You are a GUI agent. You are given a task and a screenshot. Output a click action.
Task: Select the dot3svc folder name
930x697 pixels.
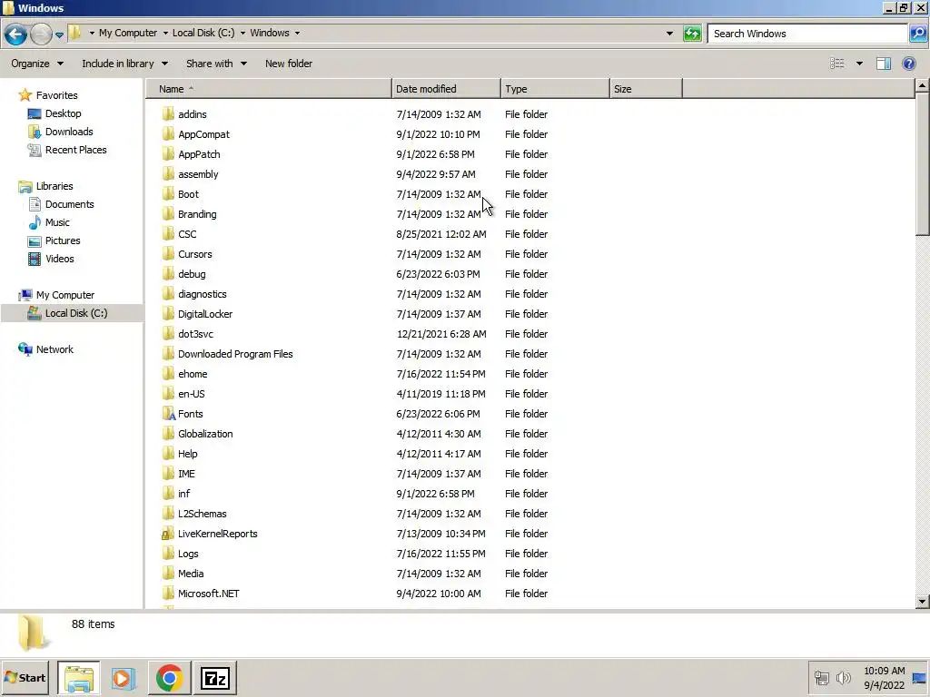click(195, 334)
